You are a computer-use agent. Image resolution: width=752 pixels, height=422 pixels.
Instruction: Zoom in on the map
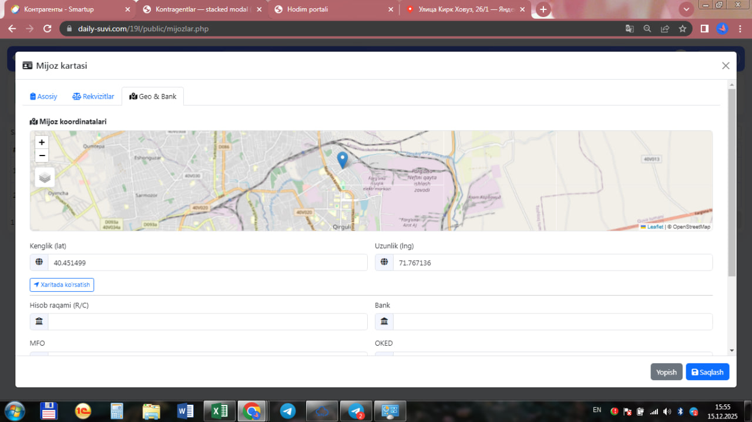coord(42,142)
